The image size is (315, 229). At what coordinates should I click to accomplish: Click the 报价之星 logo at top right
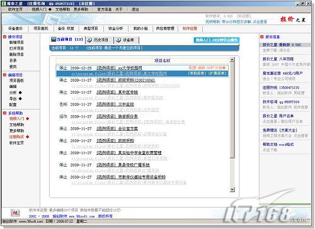tap(293, 20)
